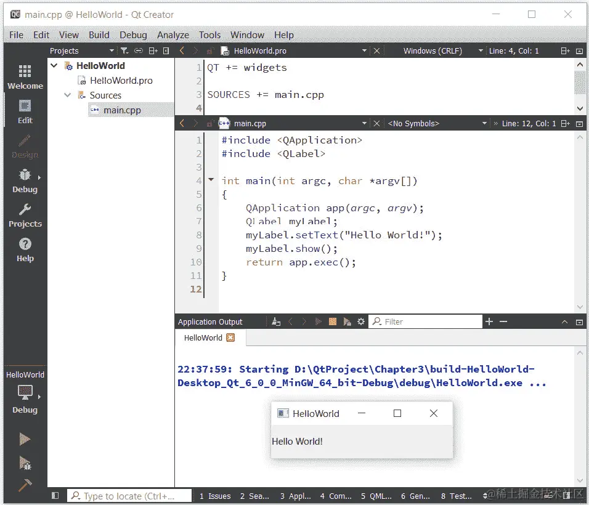Open the File menu
This screenshot has width=589, height=505.
coord(16,35)
